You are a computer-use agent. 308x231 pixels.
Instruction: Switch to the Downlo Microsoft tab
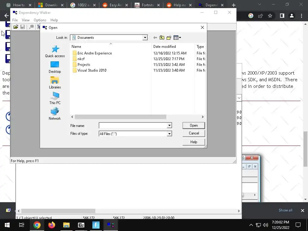[x=51, y=5]
